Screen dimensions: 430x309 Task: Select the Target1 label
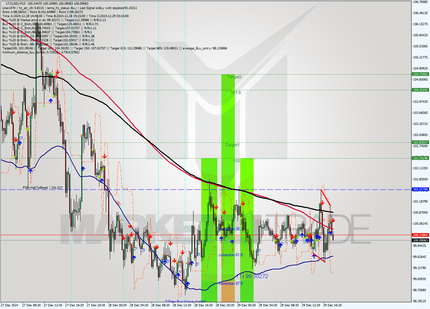(x=232, y=145)
